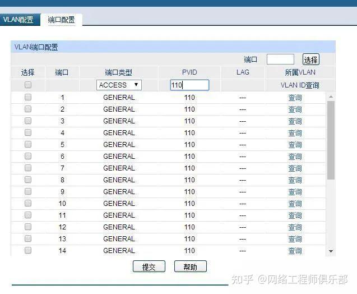357x294 pixels.
Task: Check the checkbox for port 1
Action: (28, 97)
